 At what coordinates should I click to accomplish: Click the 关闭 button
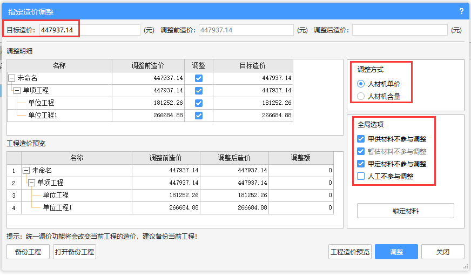coord(442,252)
